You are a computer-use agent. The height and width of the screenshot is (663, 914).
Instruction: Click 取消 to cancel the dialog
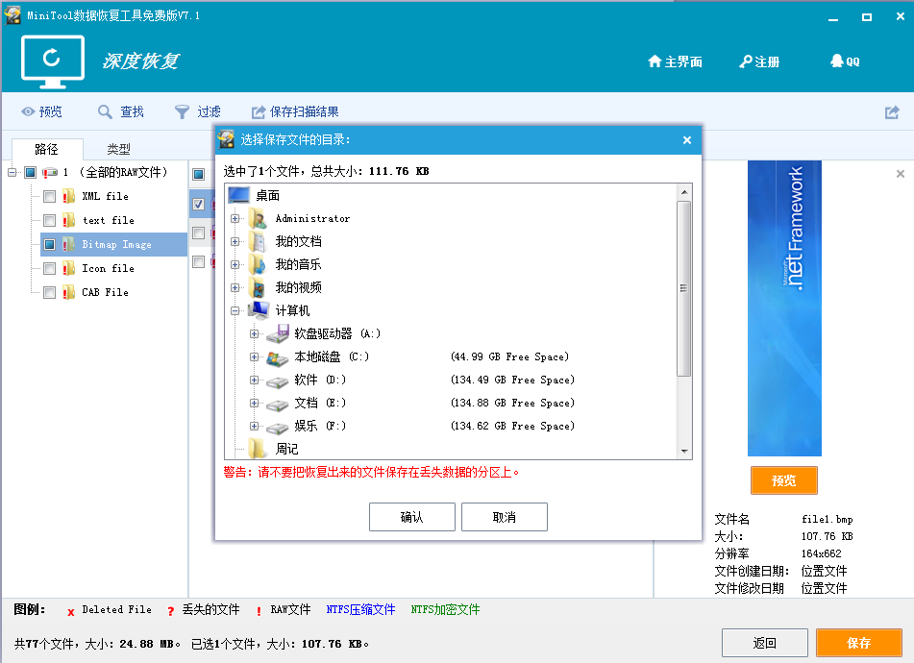click(505, 517)
